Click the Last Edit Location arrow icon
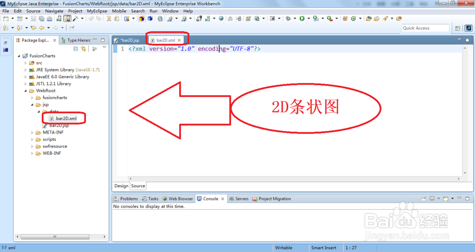 33,28
